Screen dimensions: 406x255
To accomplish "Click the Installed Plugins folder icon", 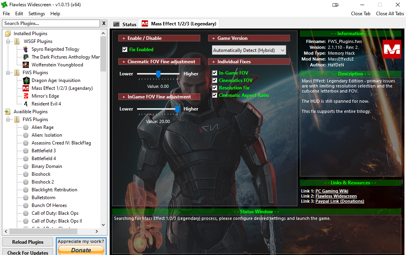I will coord(8,34).
